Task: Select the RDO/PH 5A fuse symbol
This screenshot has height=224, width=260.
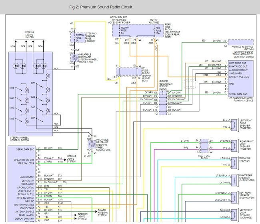Action: pyautogui.click(x=119, y=30)
